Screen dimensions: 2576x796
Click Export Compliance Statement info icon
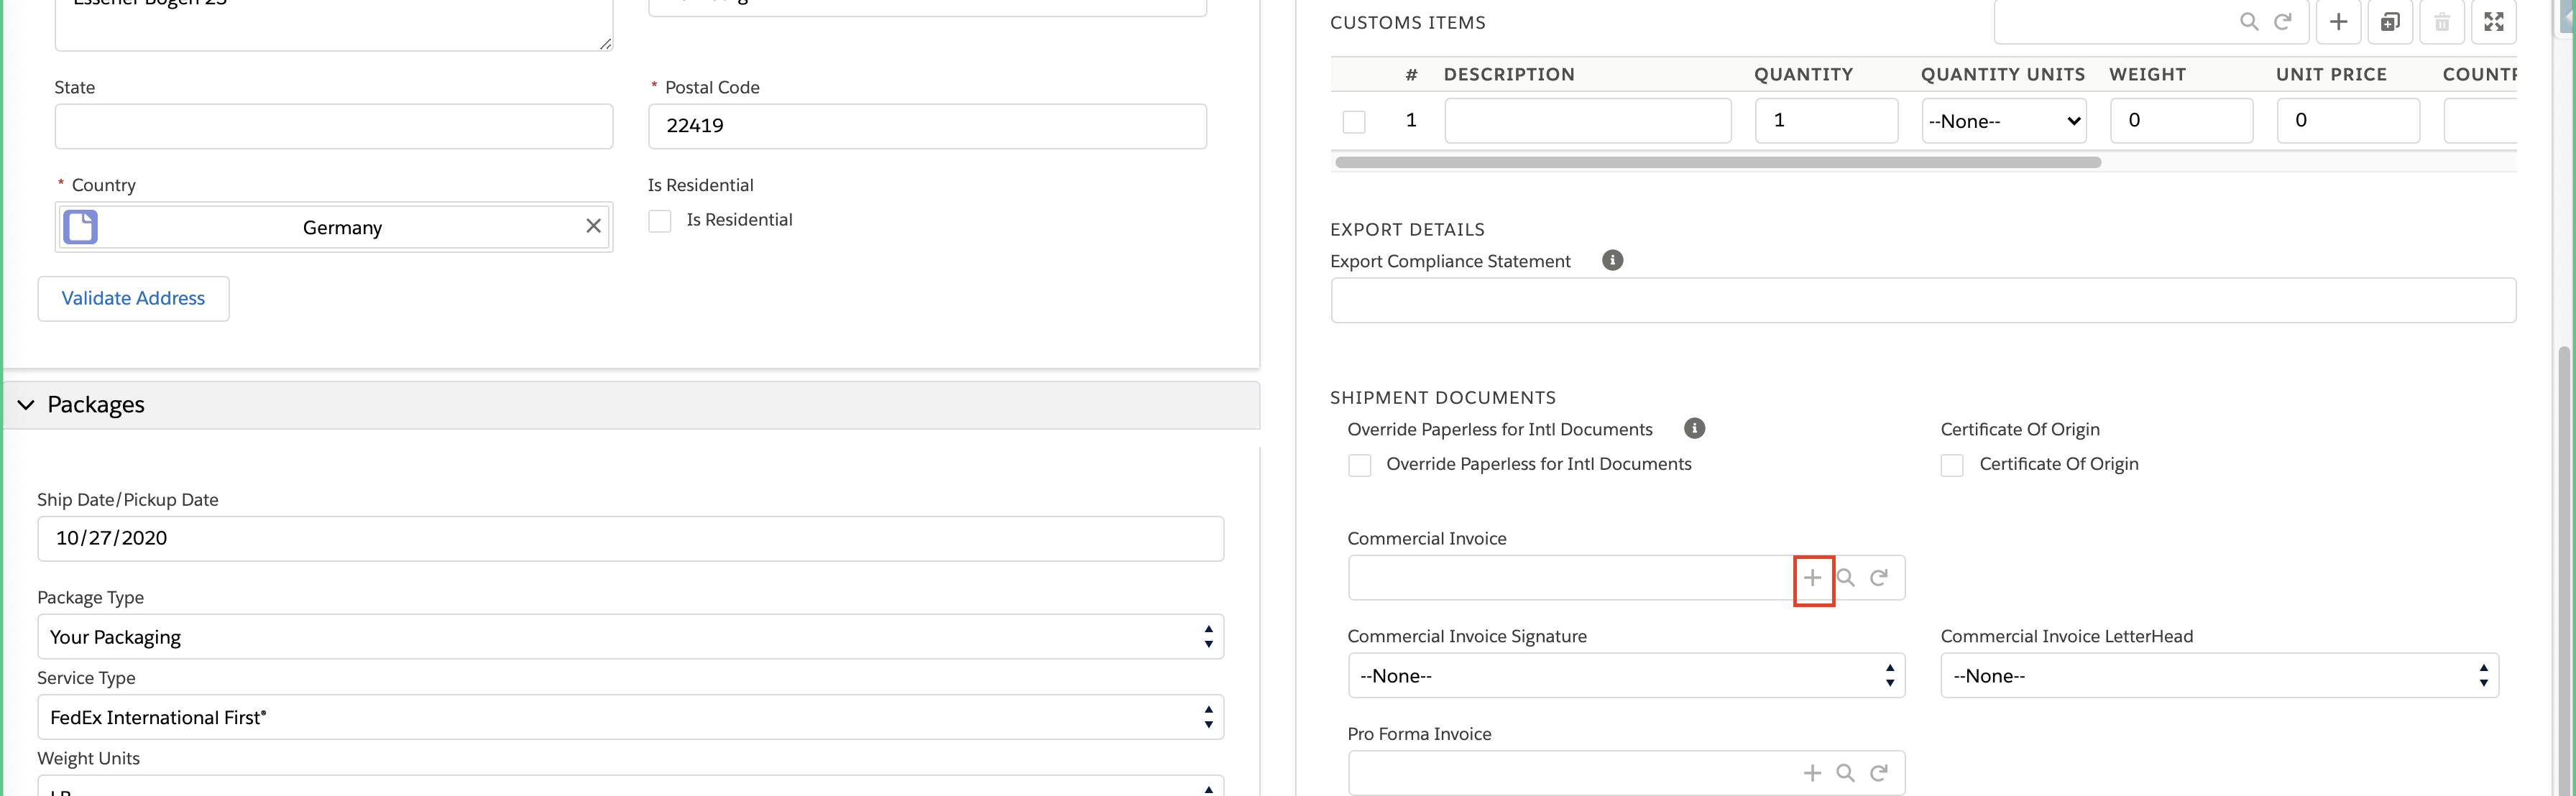pyautogui.click(x=1612, y=260)
